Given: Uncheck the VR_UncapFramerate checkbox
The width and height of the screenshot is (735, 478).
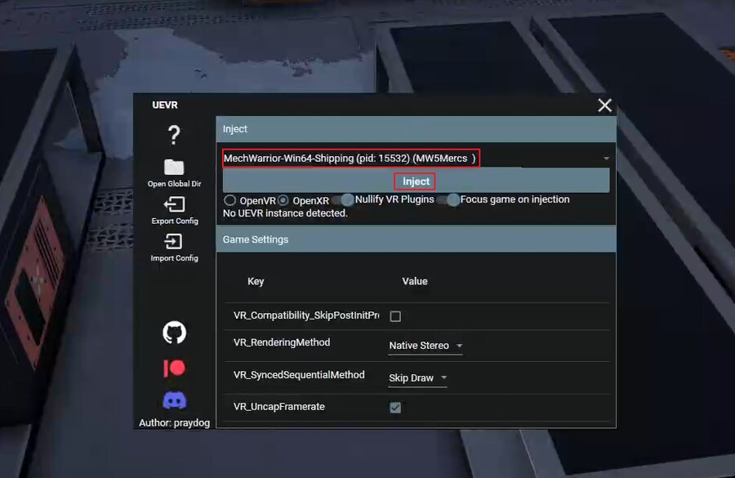Looking at the screenshot, I should point(395,408).
